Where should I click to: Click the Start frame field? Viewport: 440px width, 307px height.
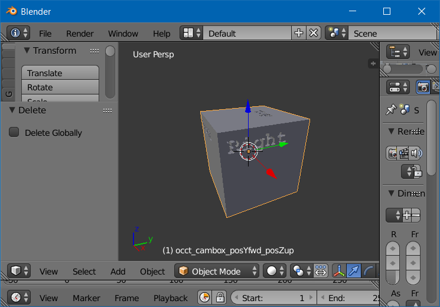272,298
